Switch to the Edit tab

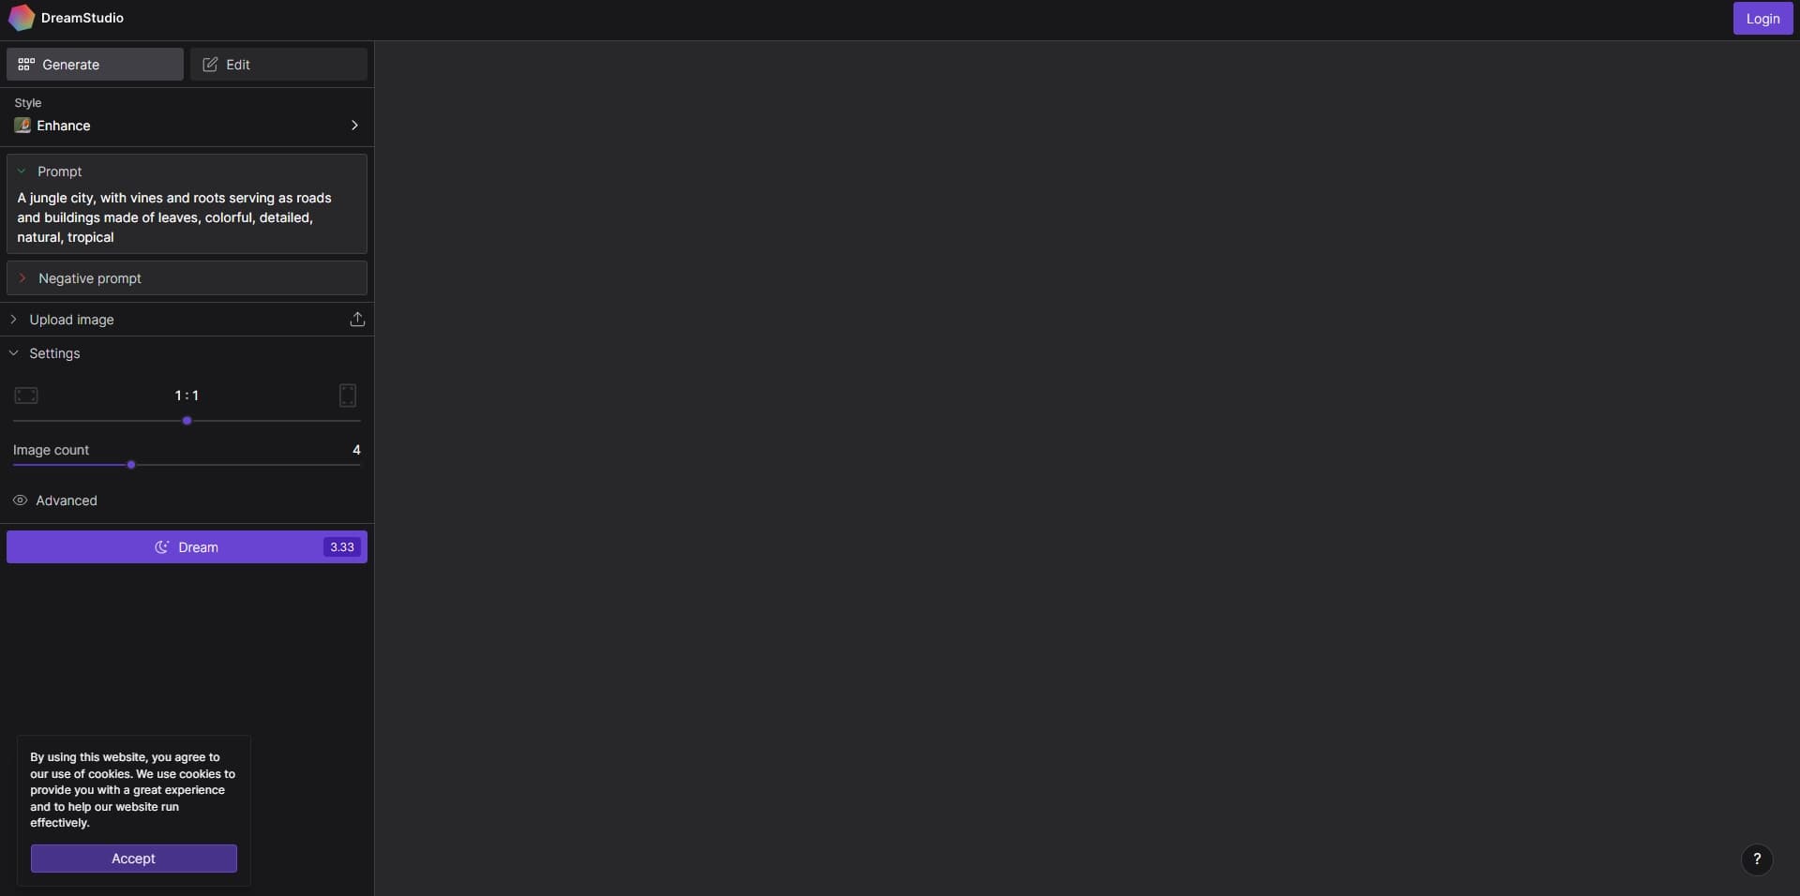(278, 65)
